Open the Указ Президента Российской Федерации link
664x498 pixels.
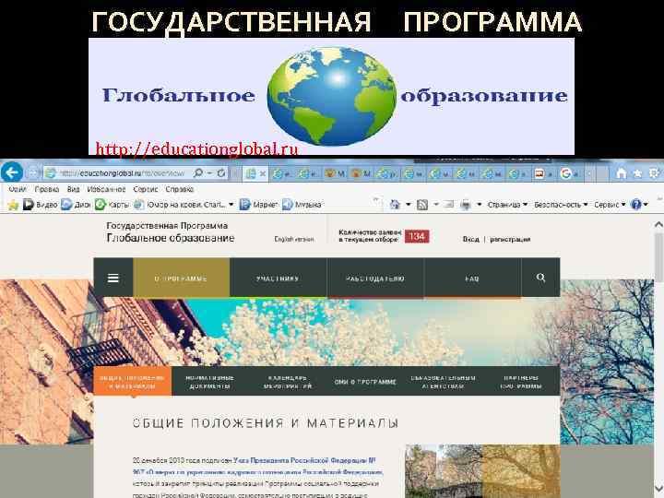pyautogui.click(x=258, y=466)
